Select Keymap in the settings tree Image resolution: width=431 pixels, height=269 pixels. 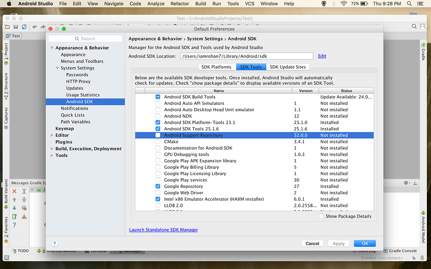[x=65, y=128]
